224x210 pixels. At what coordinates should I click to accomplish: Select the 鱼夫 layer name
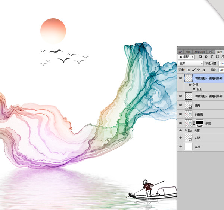pyautogui.click(x=197, y=105)
